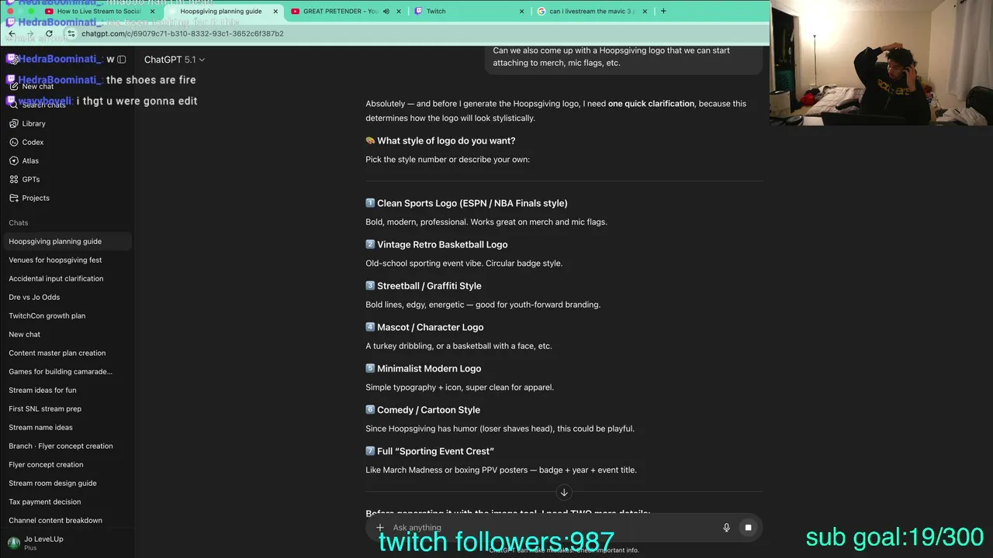Click the chatgpt.com address bar URL

[182, 33]
